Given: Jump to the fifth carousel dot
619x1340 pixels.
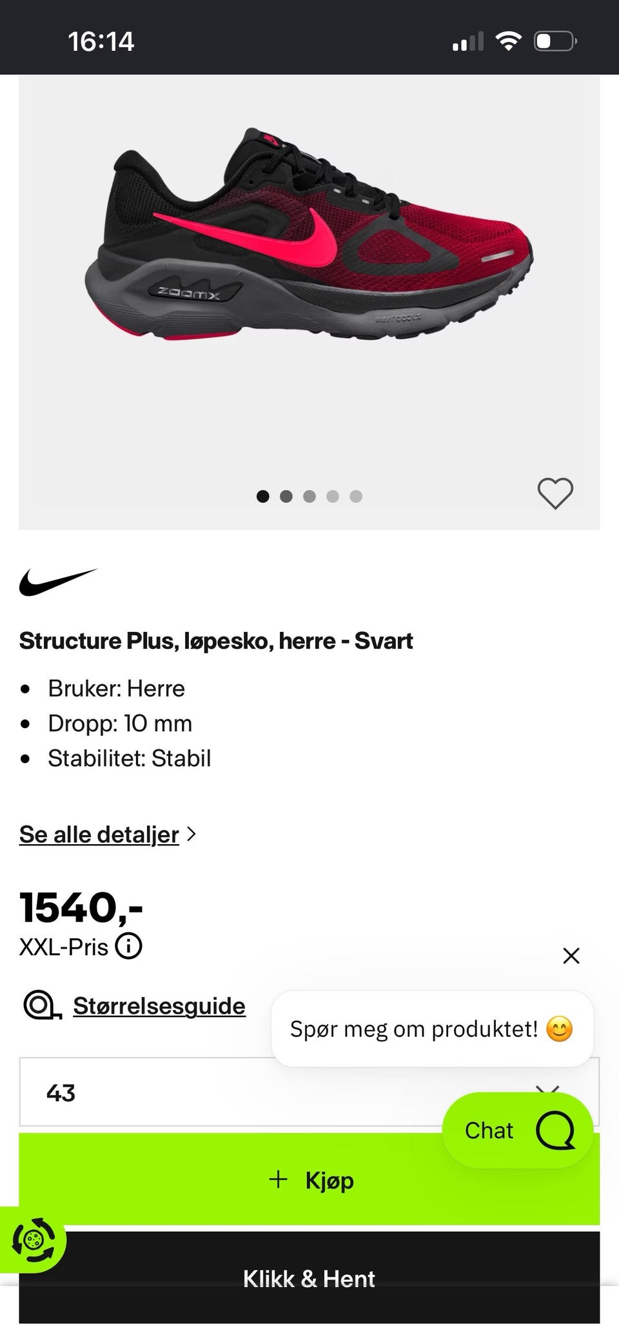Looking at the screenshot, I should pyautogui.click(x=356, y=496).
